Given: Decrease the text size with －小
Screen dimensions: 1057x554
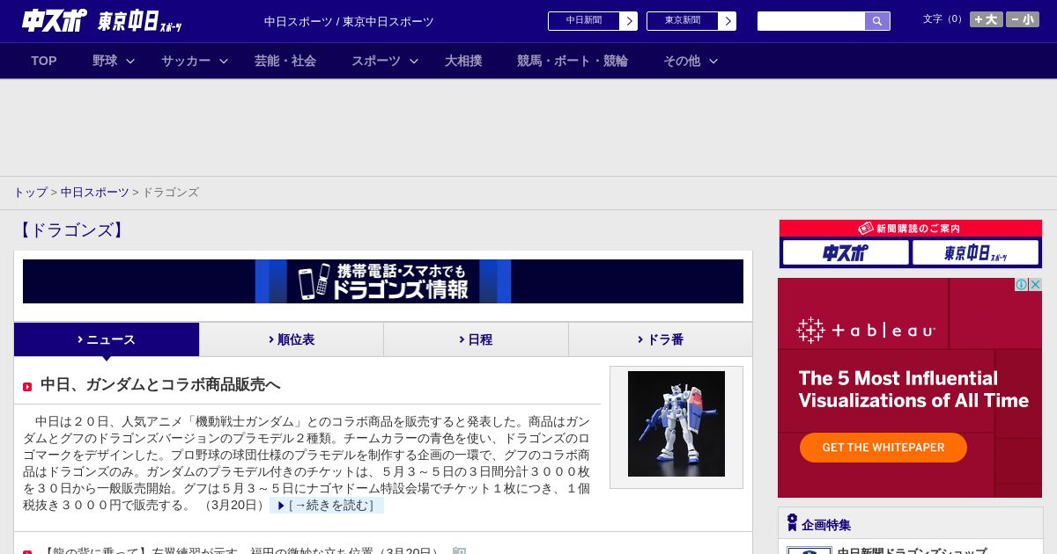Looking at the screenshot, I should coord(1023,19).
